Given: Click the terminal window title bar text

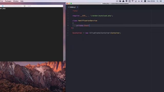Looking at the screenshot, I should (17, 6).
